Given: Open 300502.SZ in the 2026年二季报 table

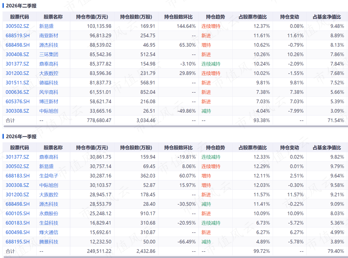Looking at the screenshot, I should 17,26.
